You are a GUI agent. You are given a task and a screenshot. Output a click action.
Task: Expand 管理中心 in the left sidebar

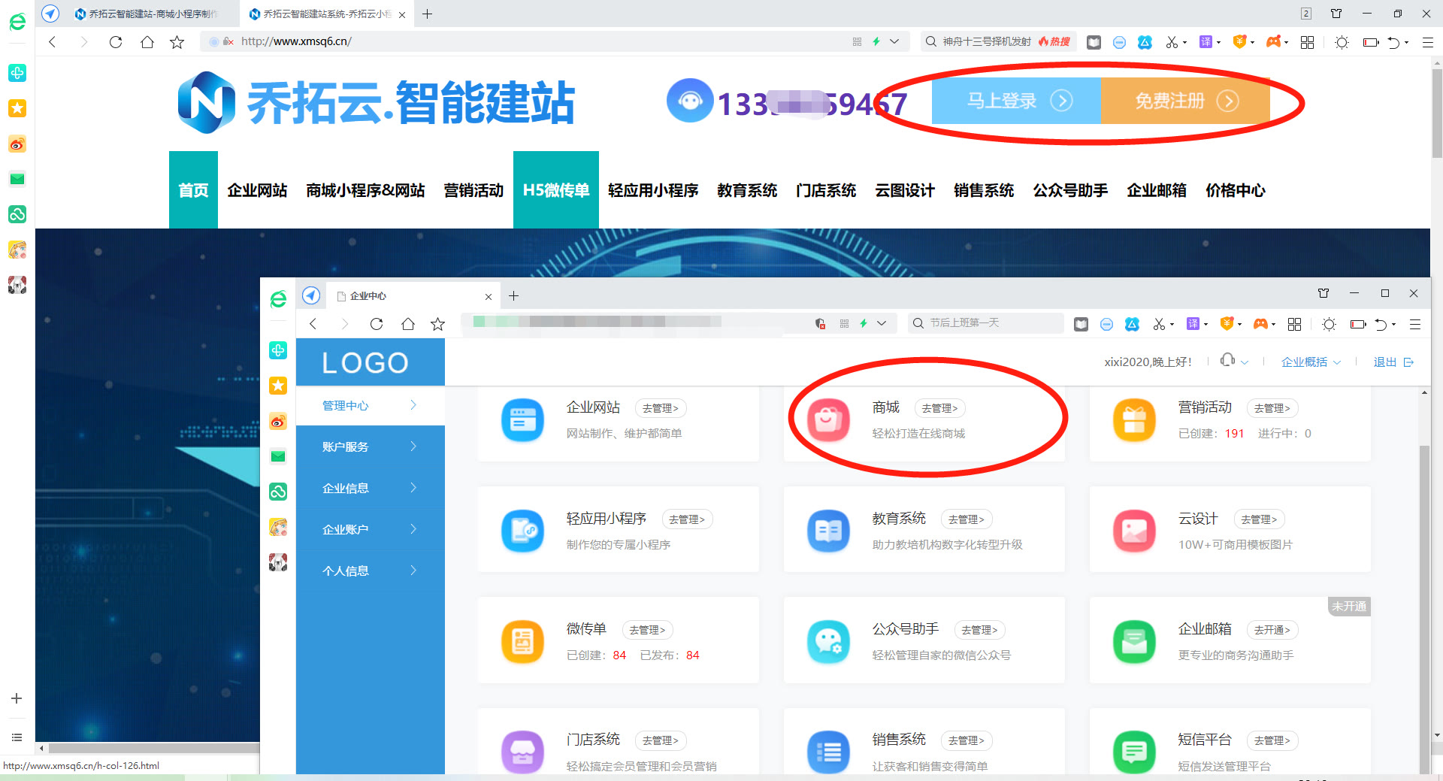coord(370,405)
